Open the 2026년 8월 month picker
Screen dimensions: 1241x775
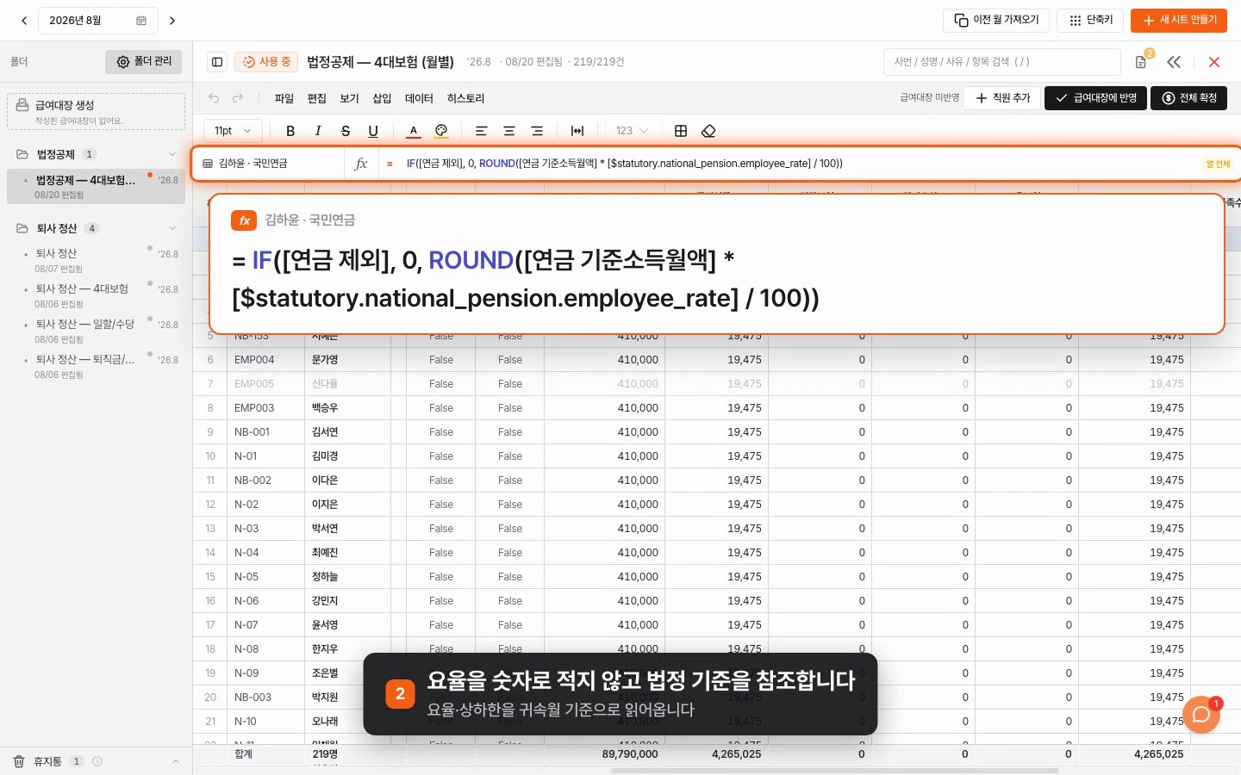tap(97, 21)
